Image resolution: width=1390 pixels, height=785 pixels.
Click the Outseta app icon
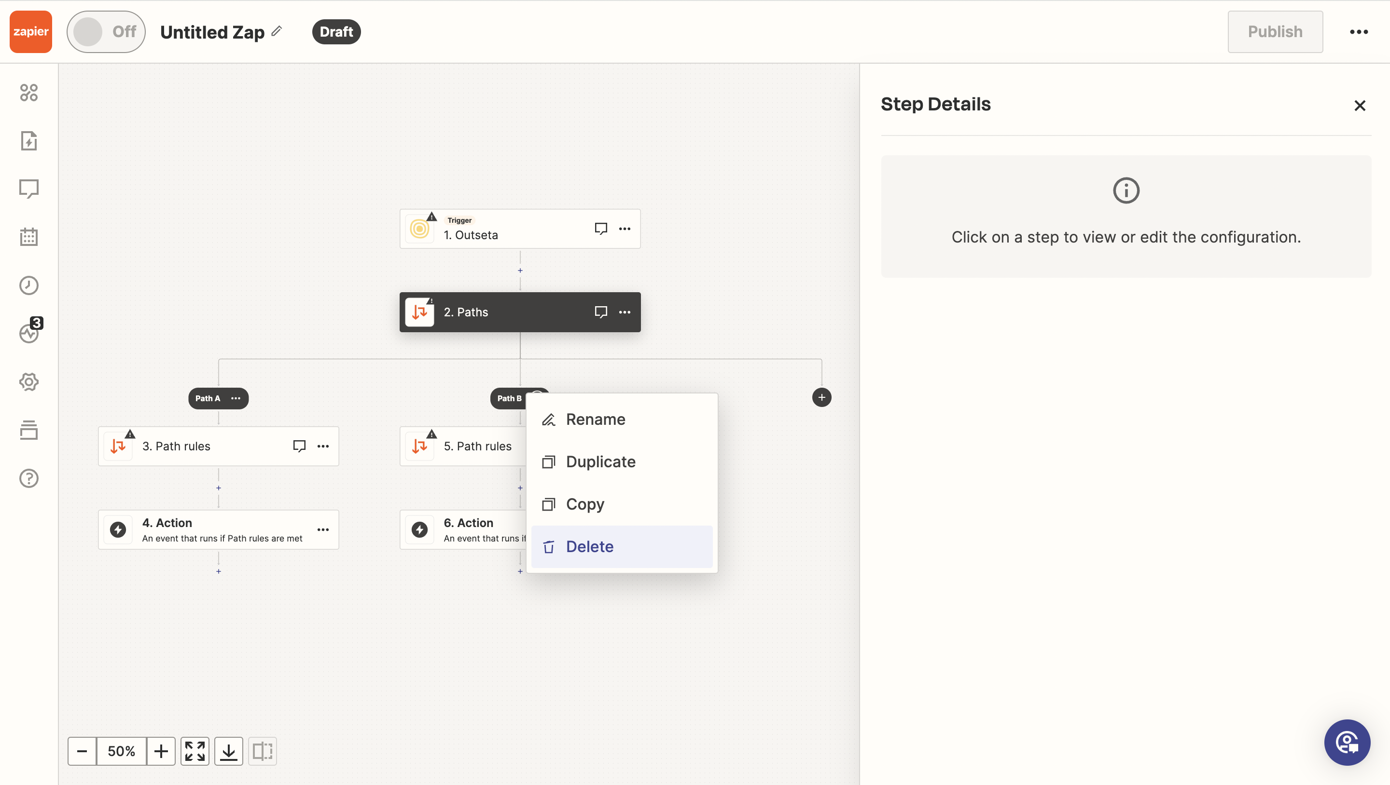point(419,229)
